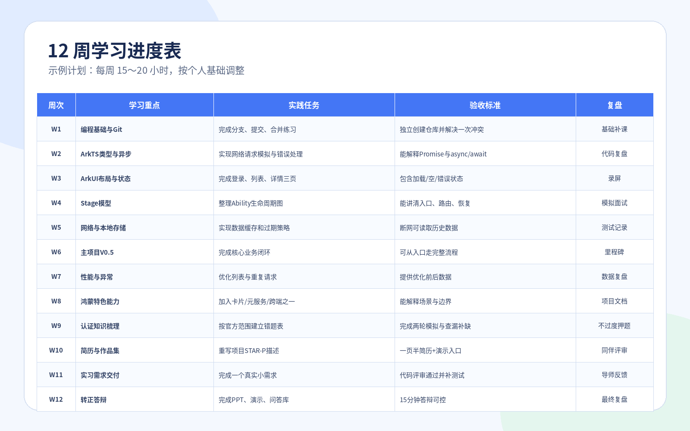The height and width of the screenshot is (431, 690).
Task: Click 完成PPT、演示、问答库 cell
Action: (304, 399)
